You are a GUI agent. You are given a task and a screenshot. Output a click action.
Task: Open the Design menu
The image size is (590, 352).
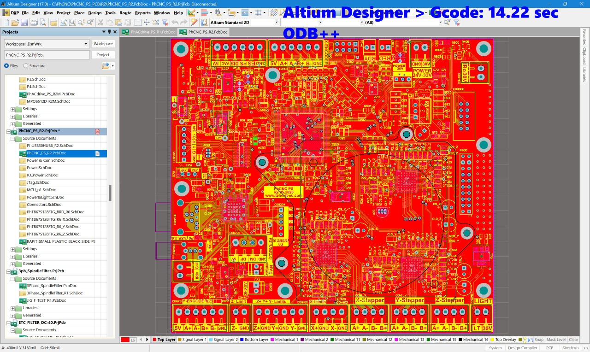point(95,13)
